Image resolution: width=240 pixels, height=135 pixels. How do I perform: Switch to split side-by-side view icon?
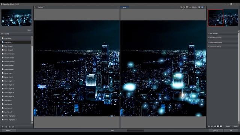click(202, 7)
